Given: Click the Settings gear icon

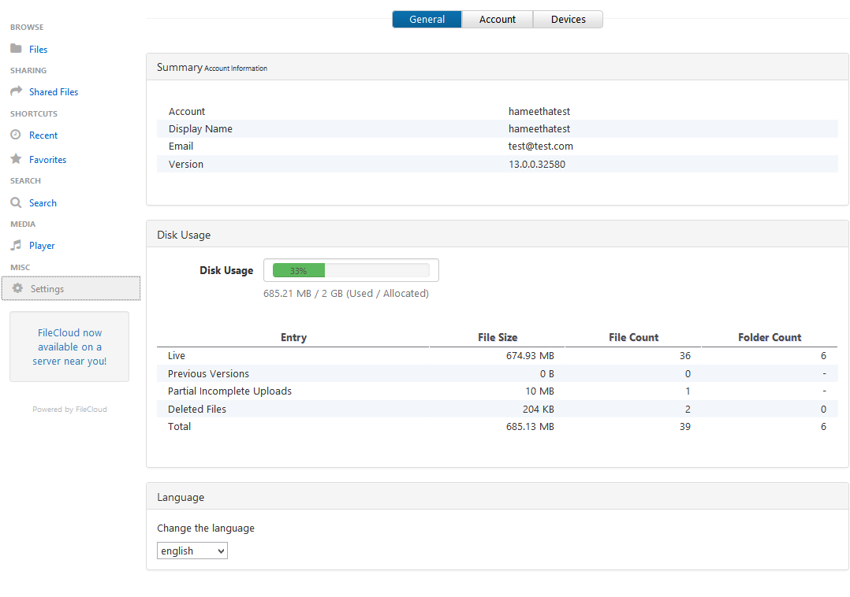Looking at the screenshot, I should click(18, 288).
